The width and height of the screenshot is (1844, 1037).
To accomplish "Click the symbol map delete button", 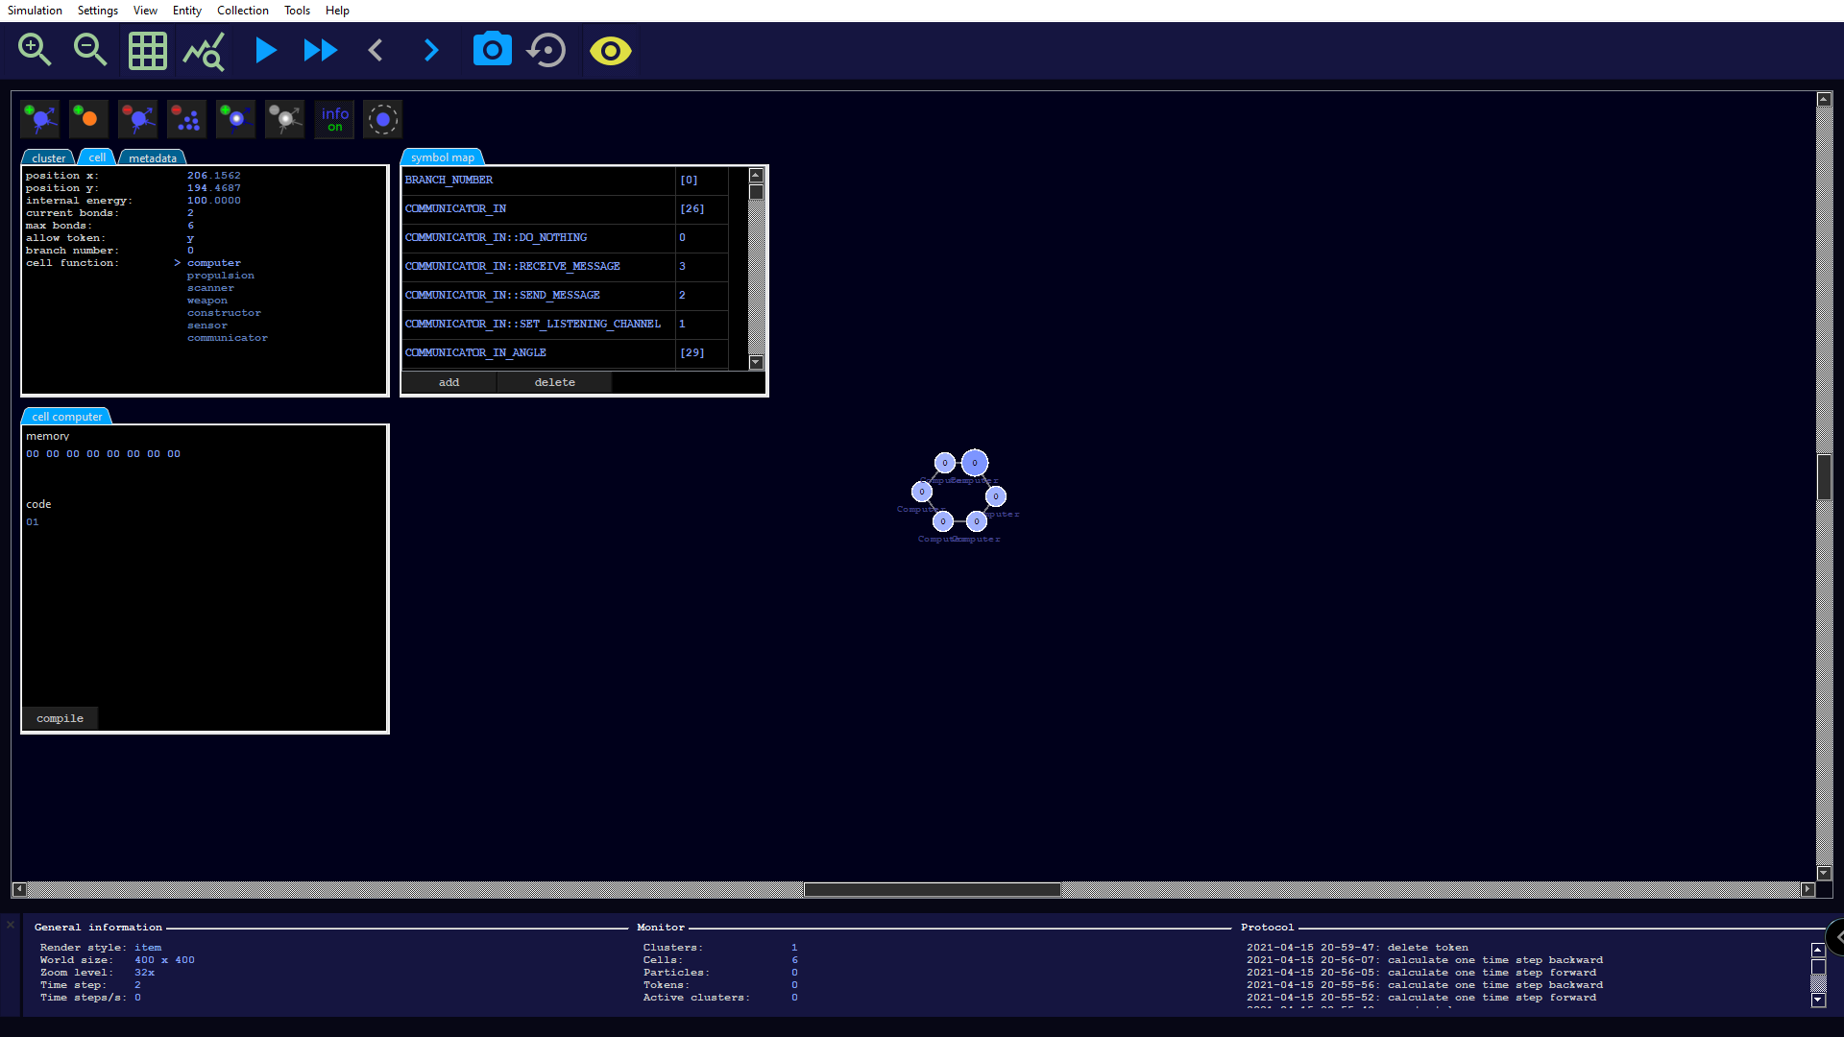I will pyautogui.click(x=554, y=382).
